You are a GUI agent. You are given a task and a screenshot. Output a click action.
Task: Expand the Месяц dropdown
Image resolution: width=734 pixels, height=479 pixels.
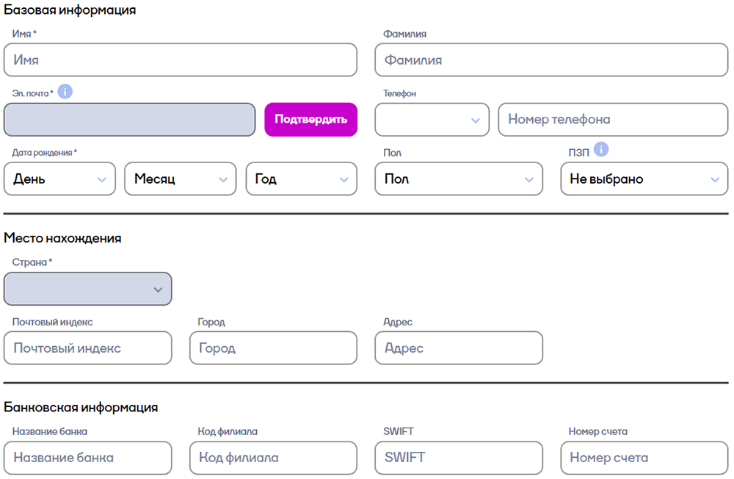[x=181, y=179]
